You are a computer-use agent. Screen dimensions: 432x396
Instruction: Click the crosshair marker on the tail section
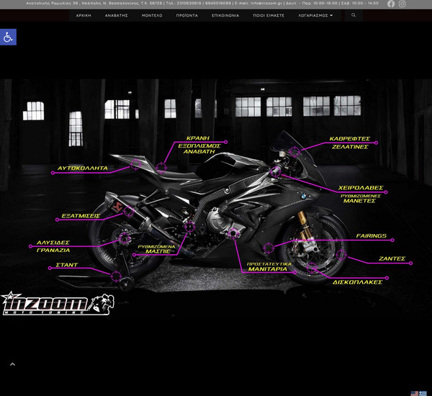[135, 164]
